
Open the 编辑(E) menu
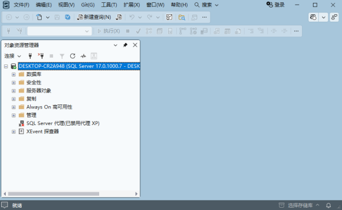[x=44, y=5]
